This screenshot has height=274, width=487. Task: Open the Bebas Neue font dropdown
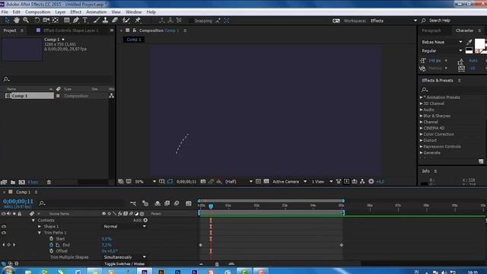click(441, 42)
